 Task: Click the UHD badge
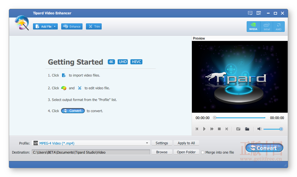click(x=123, y=62)
